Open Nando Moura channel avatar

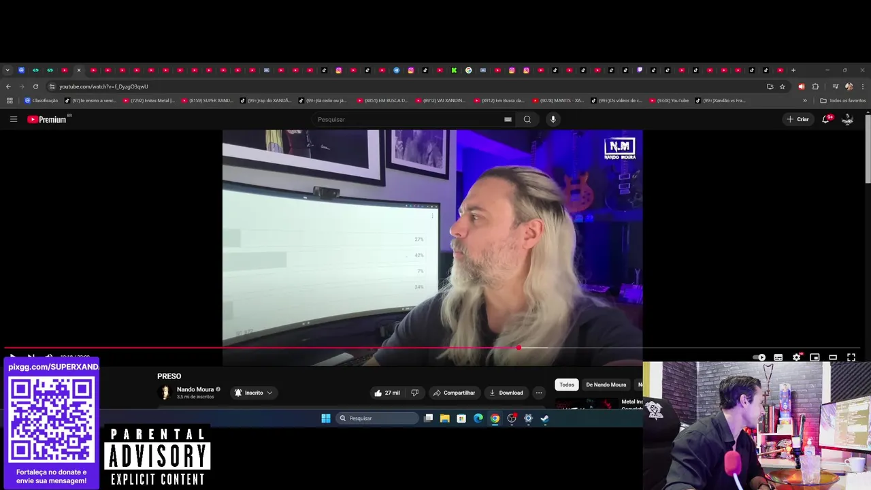pyautogui.click(x=165, y=393)
